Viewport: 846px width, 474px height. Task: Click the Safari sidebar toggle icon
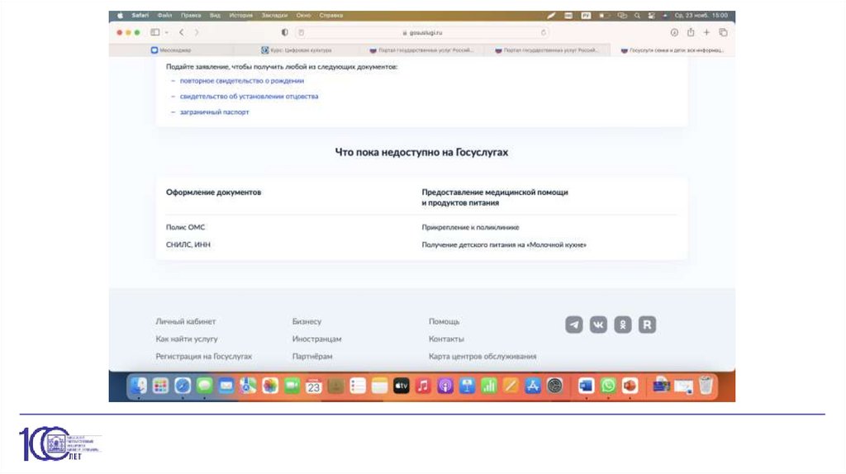[155, 32]
